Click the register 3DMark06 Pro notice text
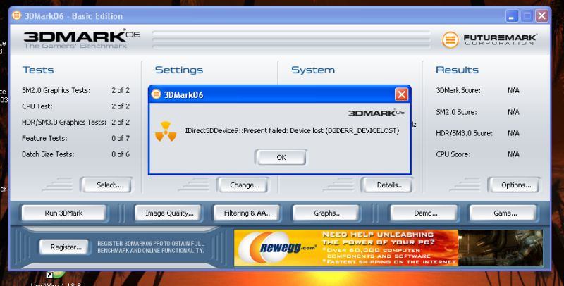This screenshot has height=286, width=564. [151, 247]
